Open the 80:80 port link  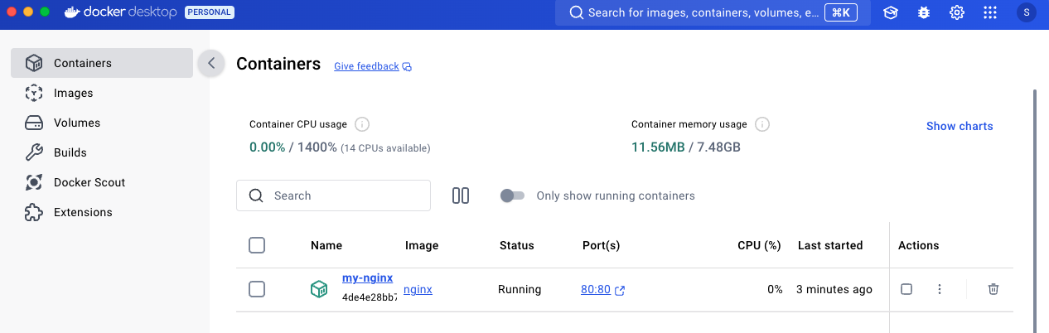coord(596,290)
